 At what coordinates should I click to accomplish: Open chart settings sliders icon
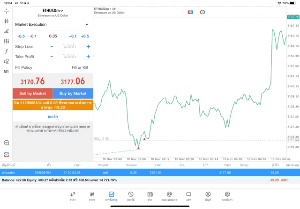pos(6,41)
